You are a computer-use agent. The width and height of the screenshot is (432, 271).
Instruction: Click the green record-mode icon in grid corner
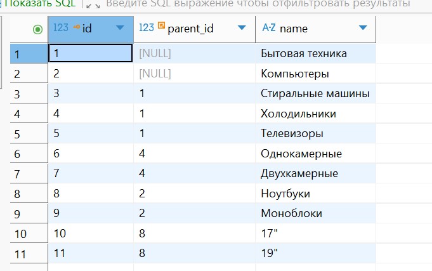tap(37, 29)
